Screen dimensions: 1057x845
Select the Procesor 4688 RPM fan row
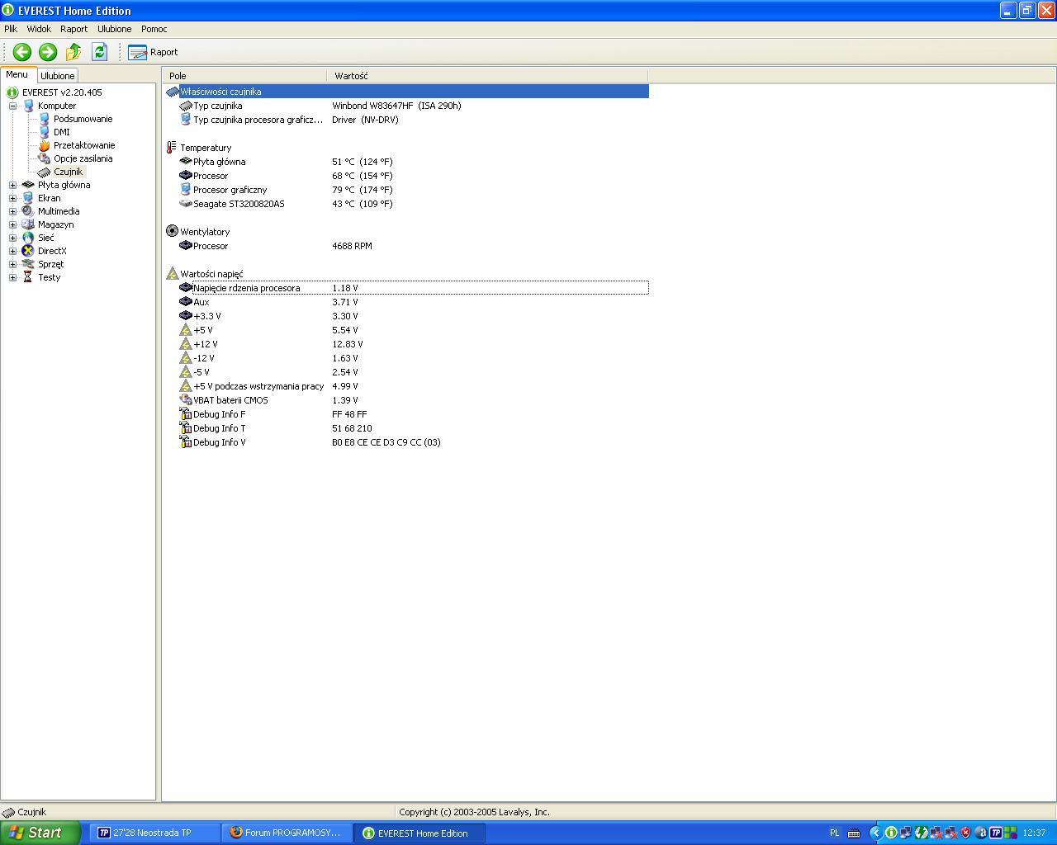pos(406,246)
